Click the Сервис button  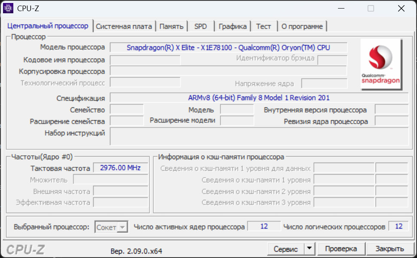pos(286,249)
